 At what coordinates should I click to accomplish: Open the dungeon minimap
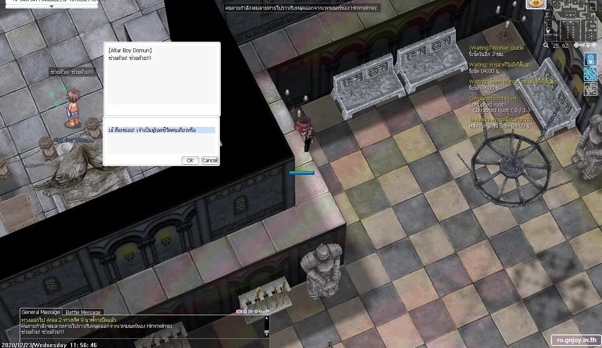(x=571, y=20)
